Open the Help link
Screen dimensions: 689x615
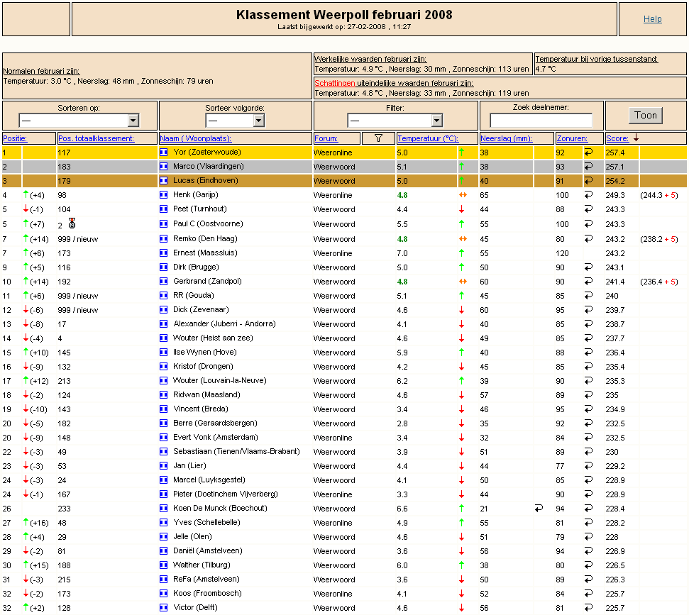click(x=653, y=19)
